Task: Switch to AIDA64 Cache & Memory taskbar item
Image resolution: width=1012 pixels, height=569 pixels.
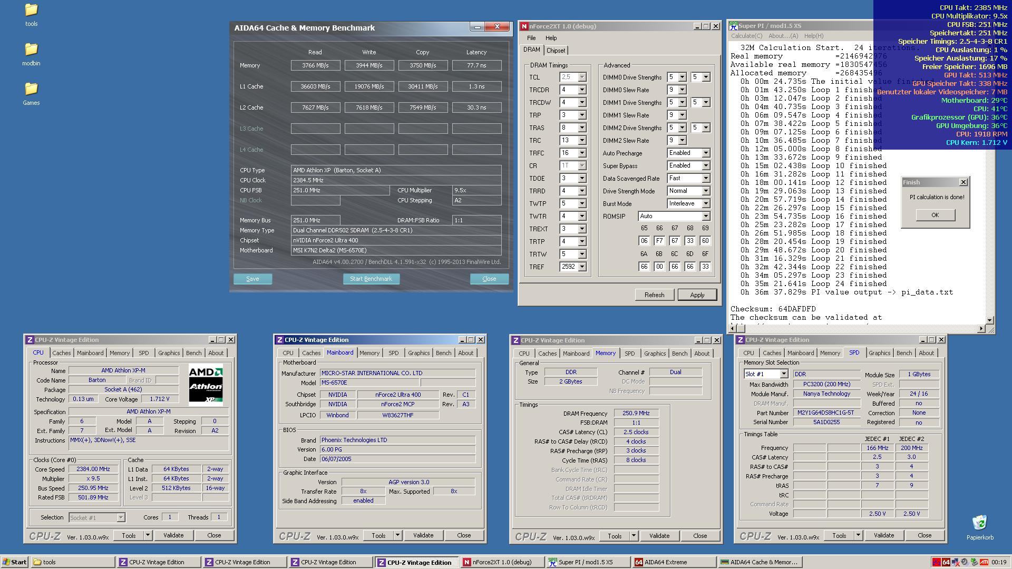Action: (x=760, y=562)
